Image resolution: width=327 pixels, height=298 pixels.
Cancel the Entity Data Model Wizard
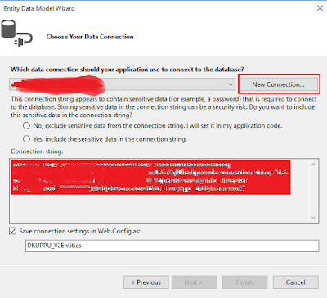pos(296,282)
